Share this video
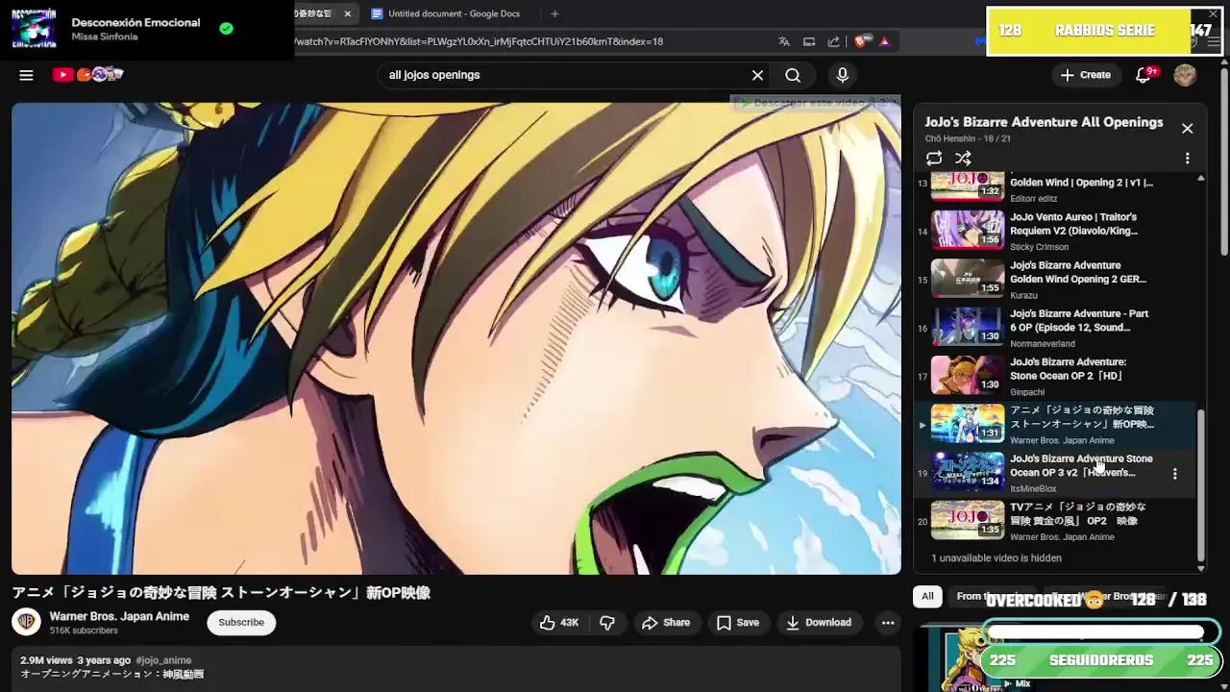The image size is (1230, 692). pos(666,623)
